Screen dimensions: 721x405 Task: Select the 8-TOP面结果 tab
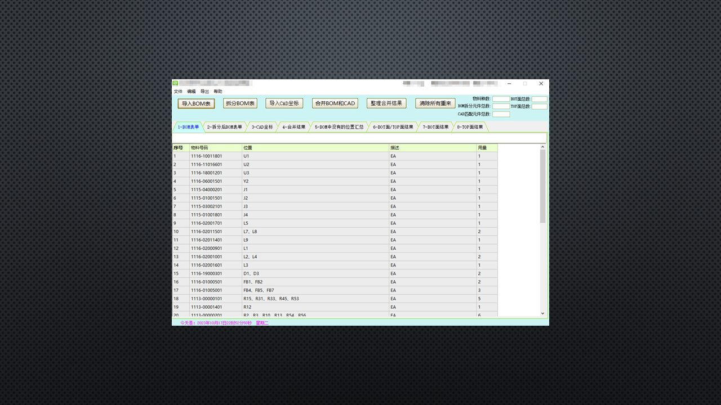point(470,127)
